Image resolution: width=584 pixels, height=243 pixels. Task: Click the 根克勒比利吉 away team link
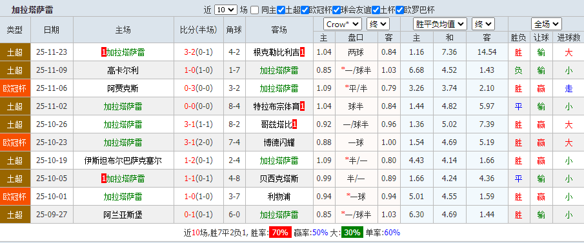pyautogui.click(x=276, y=52)
